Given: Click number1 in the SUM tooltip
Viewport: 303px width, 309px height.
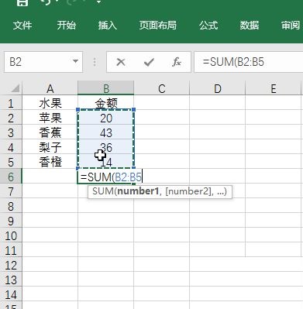Looking at the screenshot, I should (137, 191).
